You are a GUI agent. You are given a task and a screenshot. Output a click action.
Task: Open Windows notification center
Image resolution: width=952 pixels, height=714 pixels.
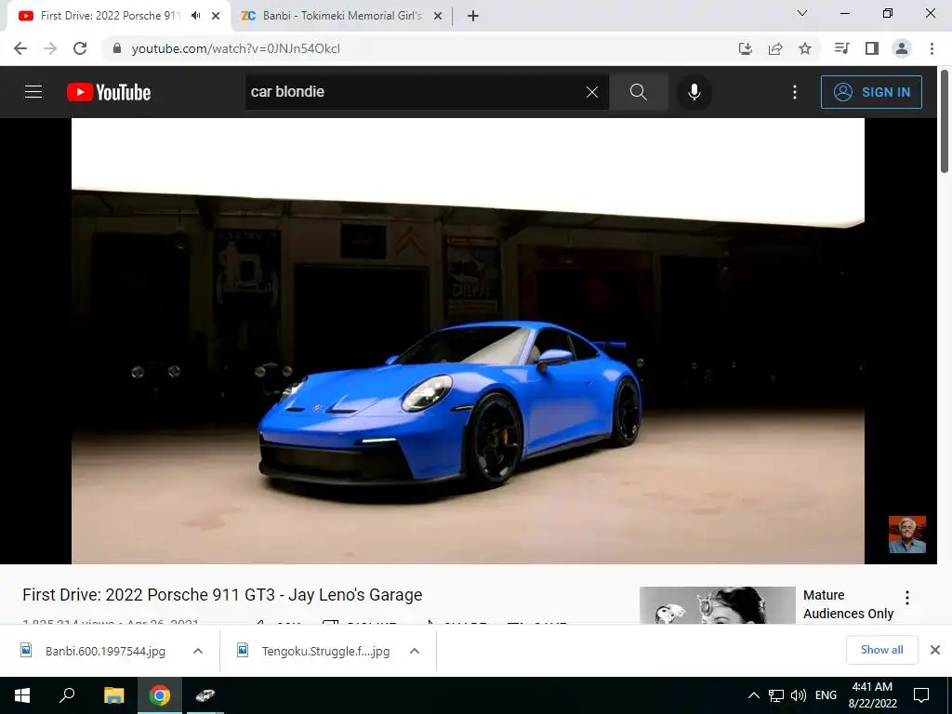[921, 695]
